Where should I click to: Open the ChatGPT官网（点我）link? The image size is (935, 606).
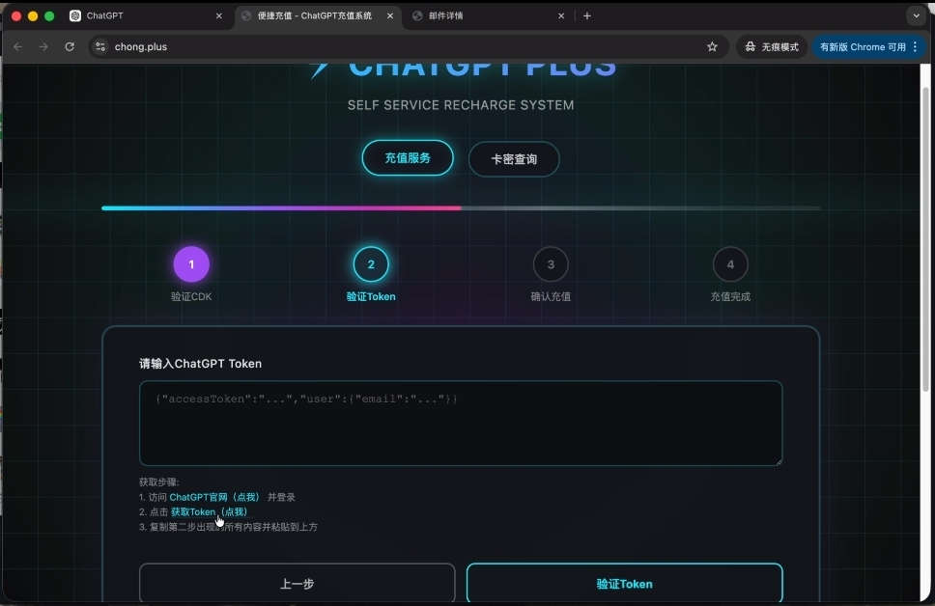[214, 497]
